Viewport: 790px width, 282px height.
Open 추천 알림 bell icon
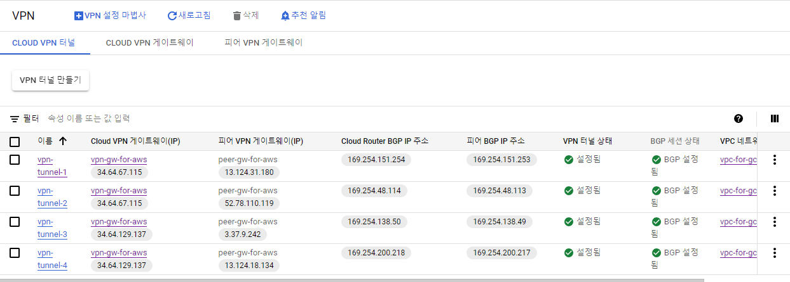tap(285, 16)
